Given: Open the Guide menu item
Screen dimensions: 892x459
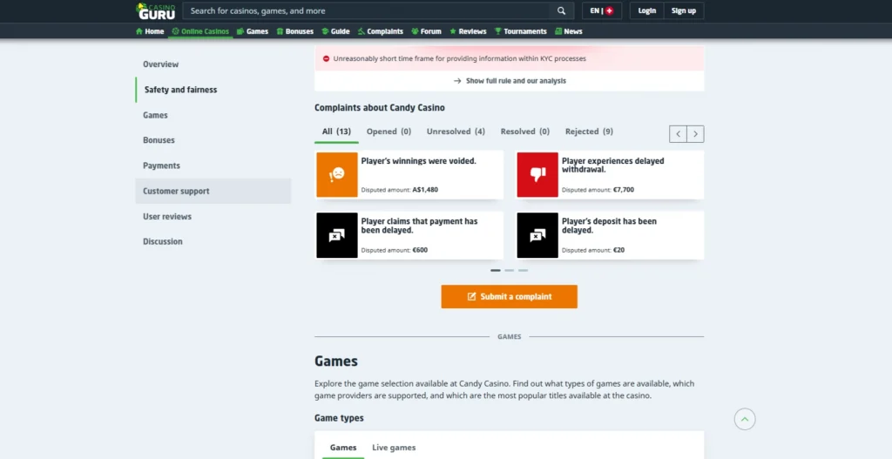Looking at the screenshot, I should pos(335,31).
